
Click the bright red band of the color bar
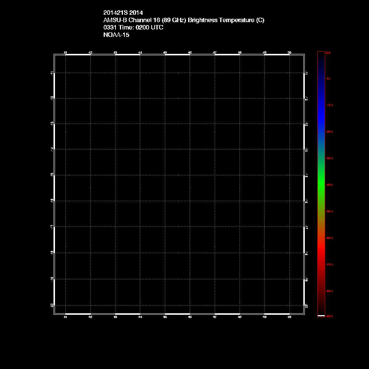(x=321, y=252)
